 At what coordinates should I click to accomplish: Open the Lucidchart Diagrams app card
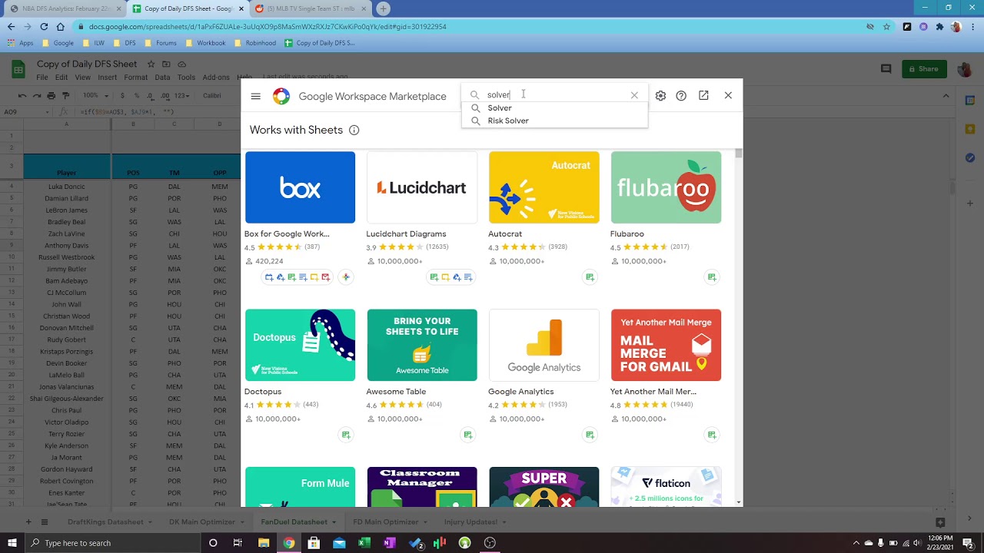422,187
